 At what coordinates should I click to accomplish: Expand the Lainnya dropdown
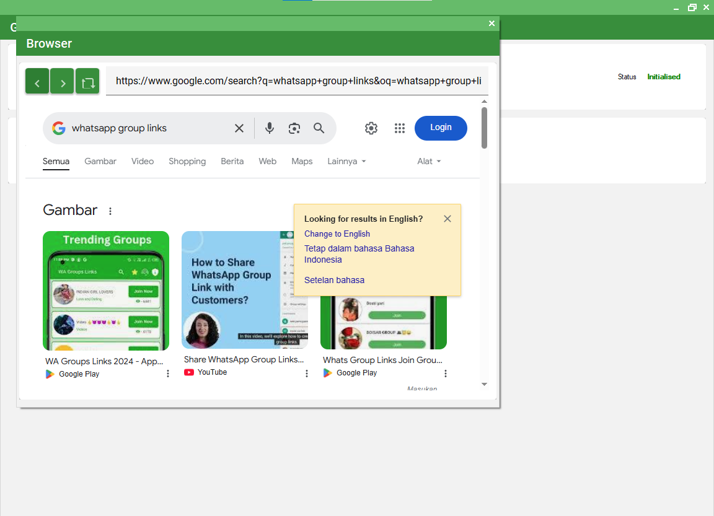346,162
